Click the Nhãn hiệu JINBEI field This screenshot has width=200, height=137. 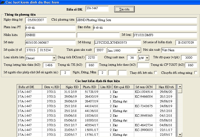point(50,35)
